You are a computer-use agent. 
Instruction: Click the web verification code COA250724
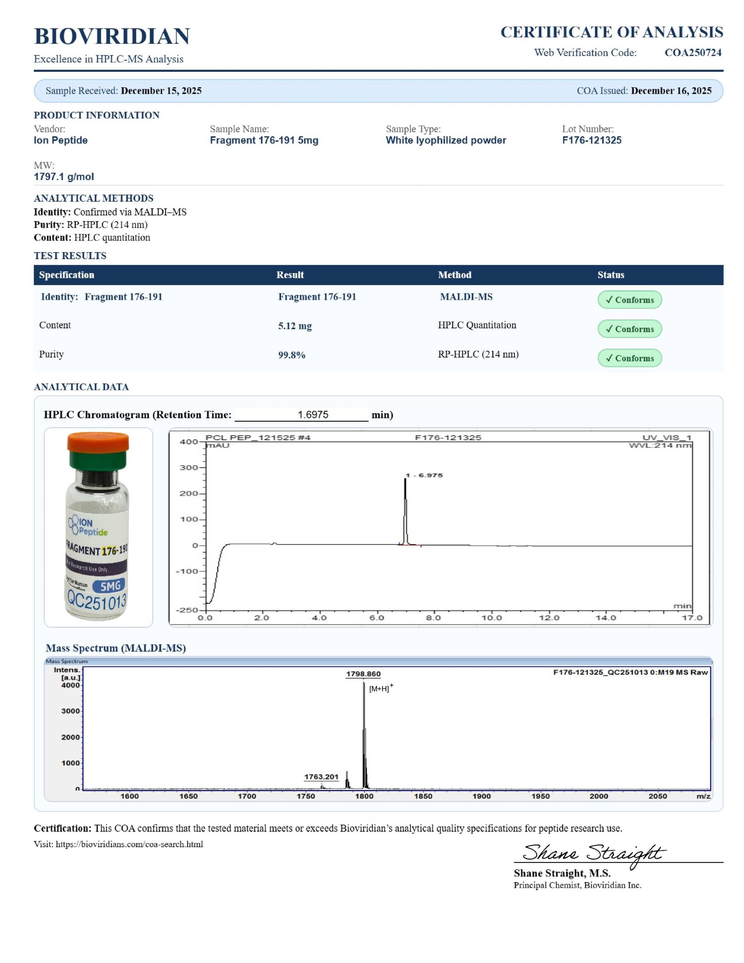(x=692, y=52)
